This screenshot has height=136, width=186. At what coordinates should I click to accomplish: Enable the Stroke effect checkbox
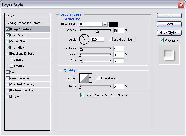pos(8,97)
